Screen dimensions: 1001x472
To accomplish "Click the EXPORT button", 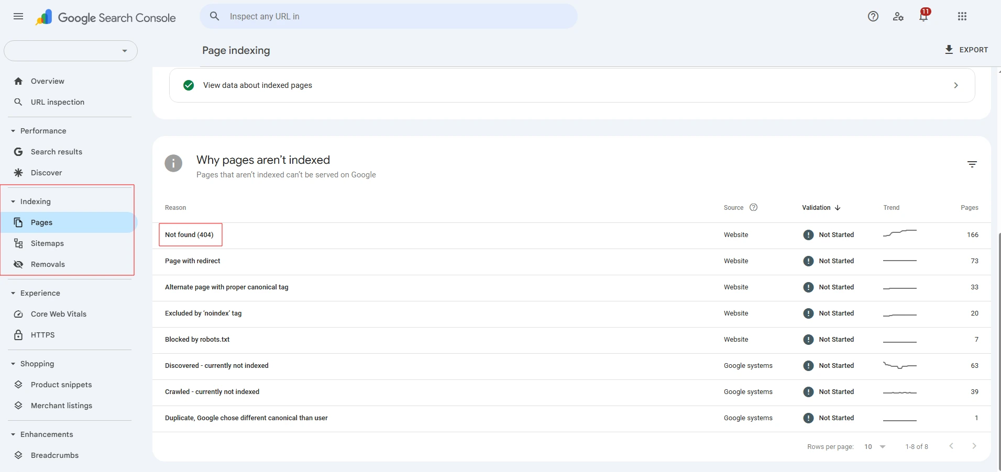I will pyautogui.click(x=966, y=50).
